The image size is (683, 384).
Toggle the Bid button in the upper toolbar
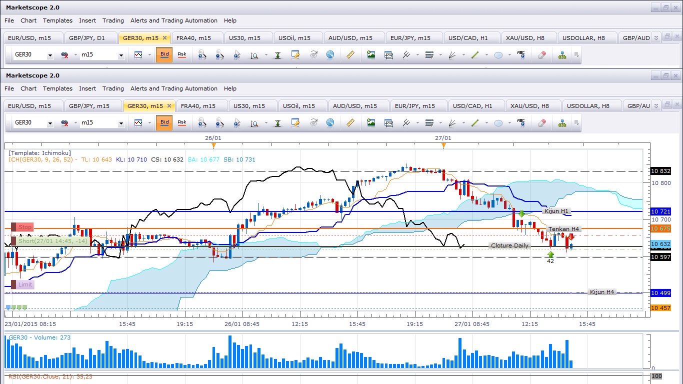click(164, 54)
